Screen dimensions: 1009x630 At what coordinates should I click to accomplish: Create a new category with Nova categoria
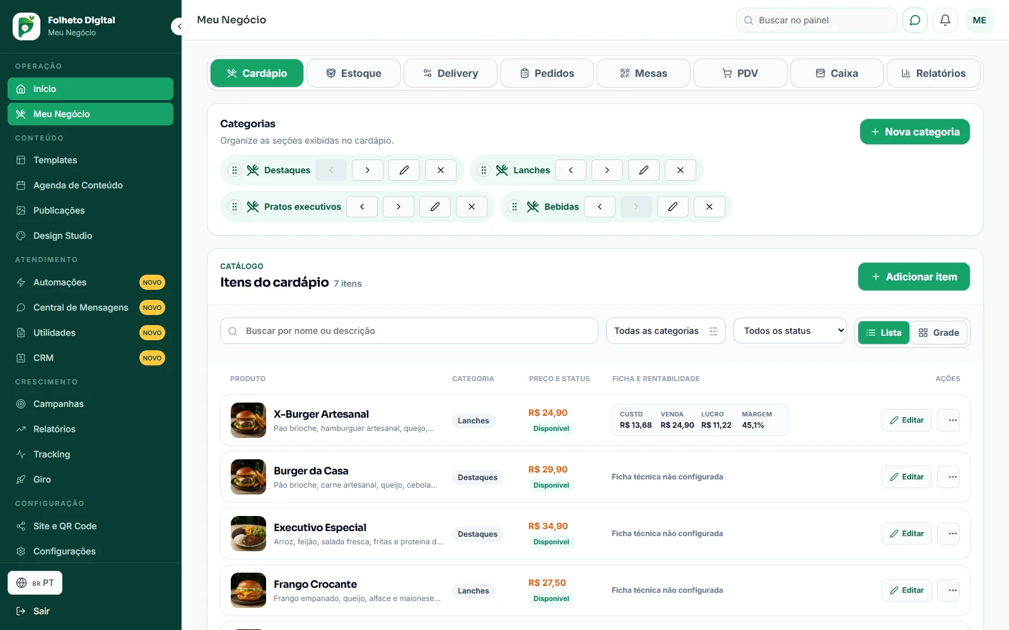click(915, 132)
